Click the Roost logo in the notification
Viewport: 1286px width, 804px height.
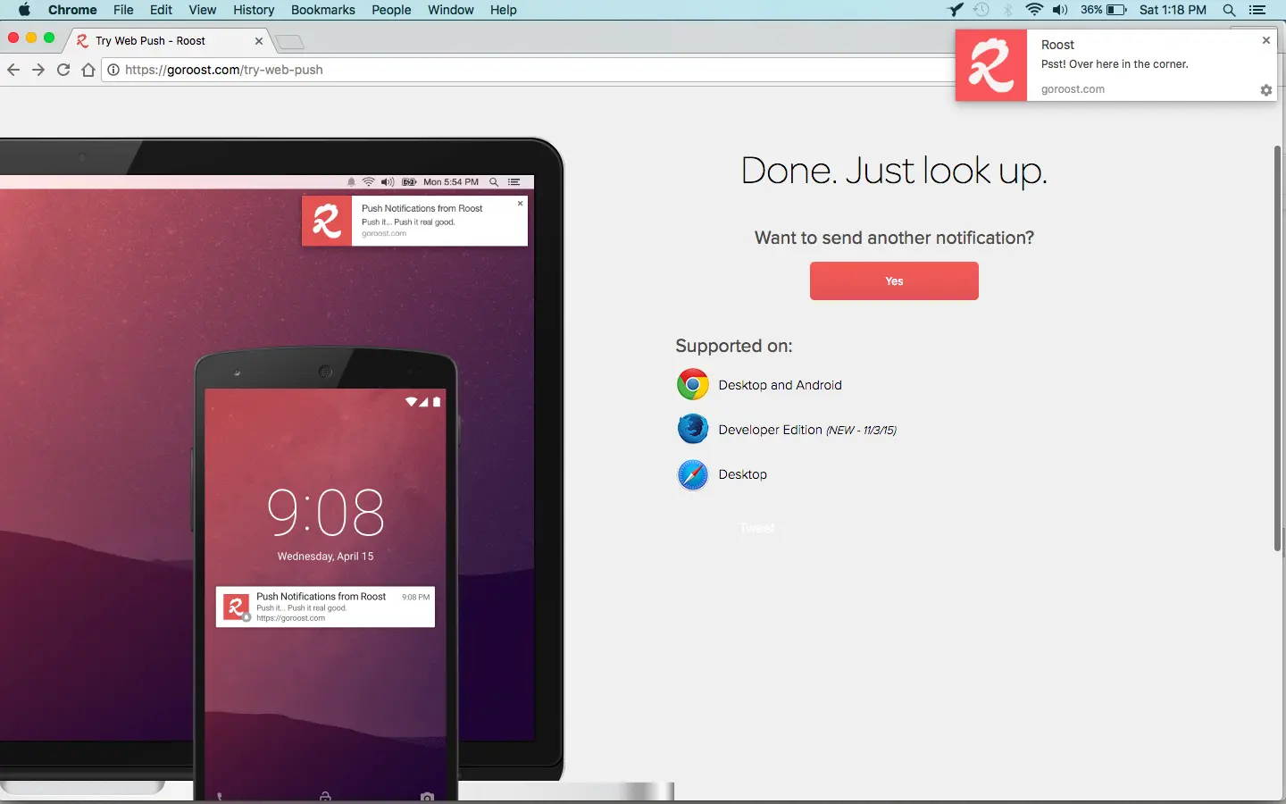(x=991, y=65)
